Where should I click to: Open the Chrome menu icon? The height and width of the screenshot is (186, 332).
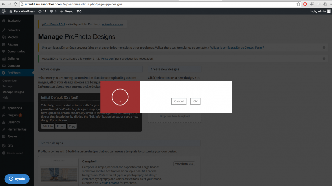(x=331, y=4)
